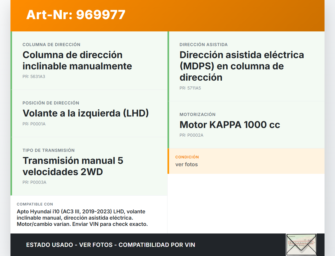Screen dimensions: 335x256
Task: Select the Transmisión manual 5 velocidades 2WD option
Action: 73,166
